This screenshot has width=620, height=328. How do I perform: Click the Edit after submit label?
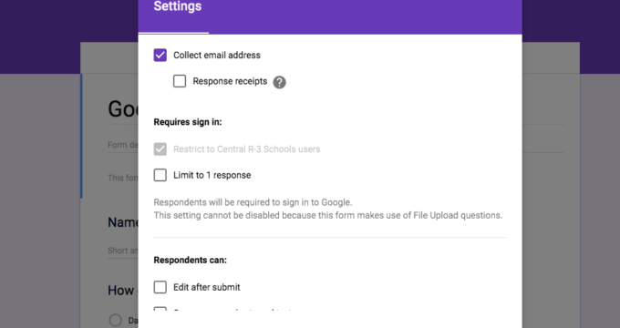(206, 287)
